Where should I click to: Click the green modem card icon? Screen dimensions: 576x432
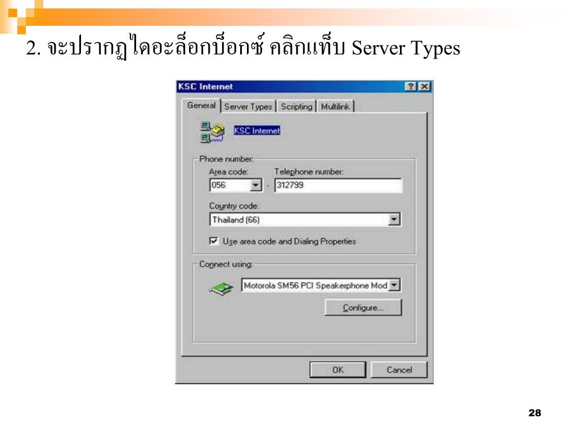[x=221, y=289]
